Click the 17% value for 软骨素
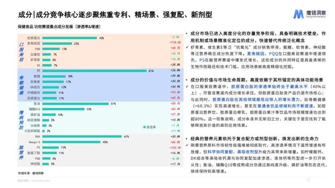The height and width of the screenshot is (188, 335). (68, 82)
